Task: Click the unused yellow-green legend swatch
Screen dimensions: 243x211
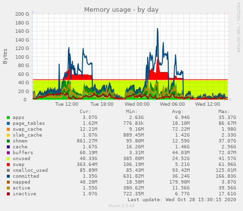Action: pos(8,159)
